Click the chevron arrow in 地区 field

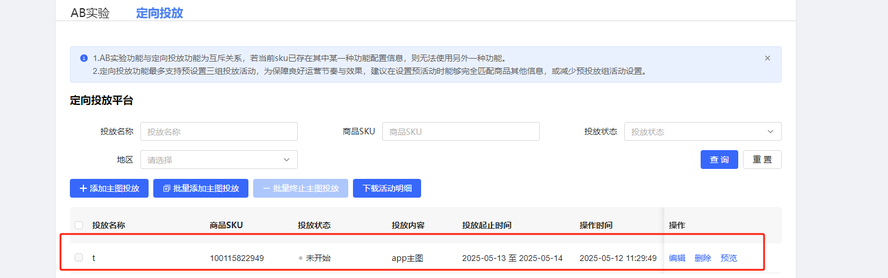pyautogui.click(x=287, y=160)
